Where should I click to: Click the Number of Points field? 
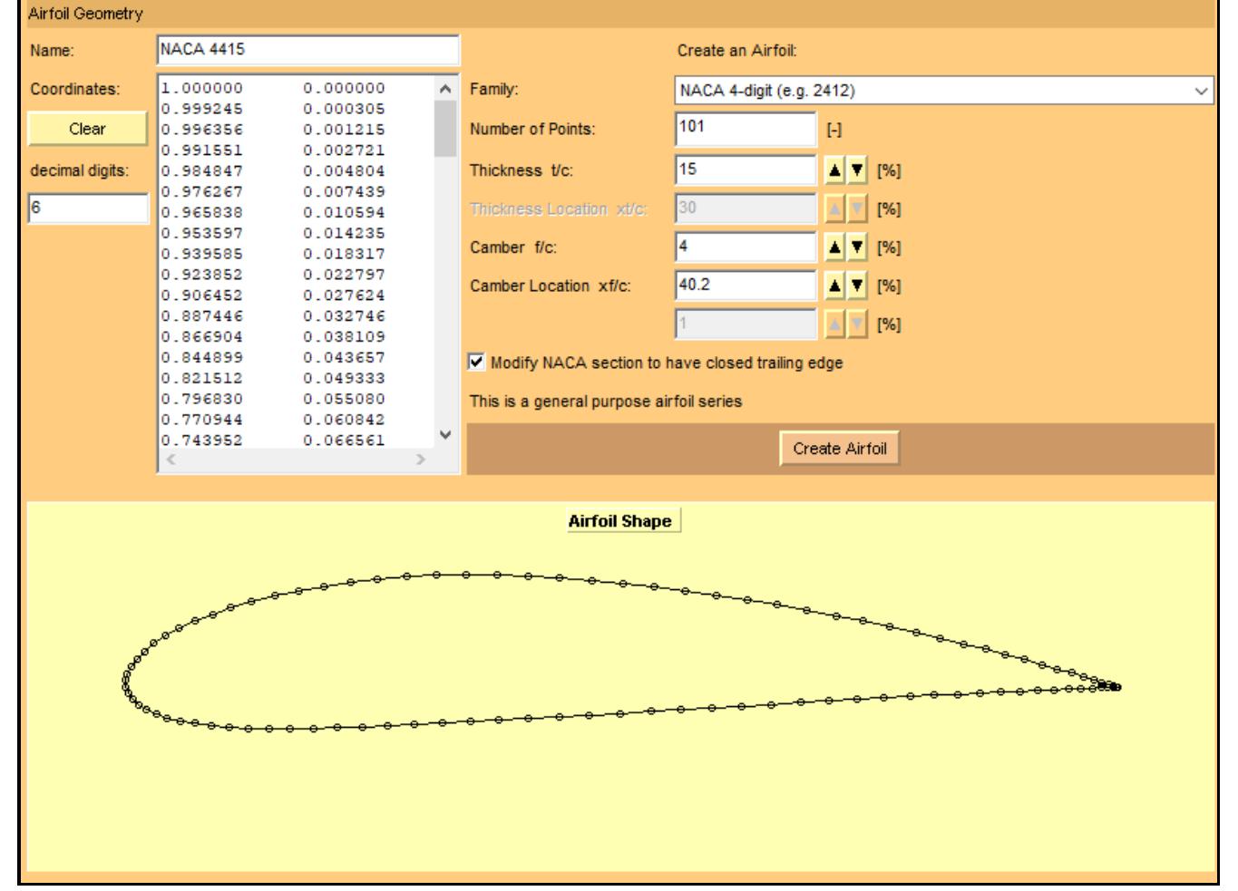[746, 129]
